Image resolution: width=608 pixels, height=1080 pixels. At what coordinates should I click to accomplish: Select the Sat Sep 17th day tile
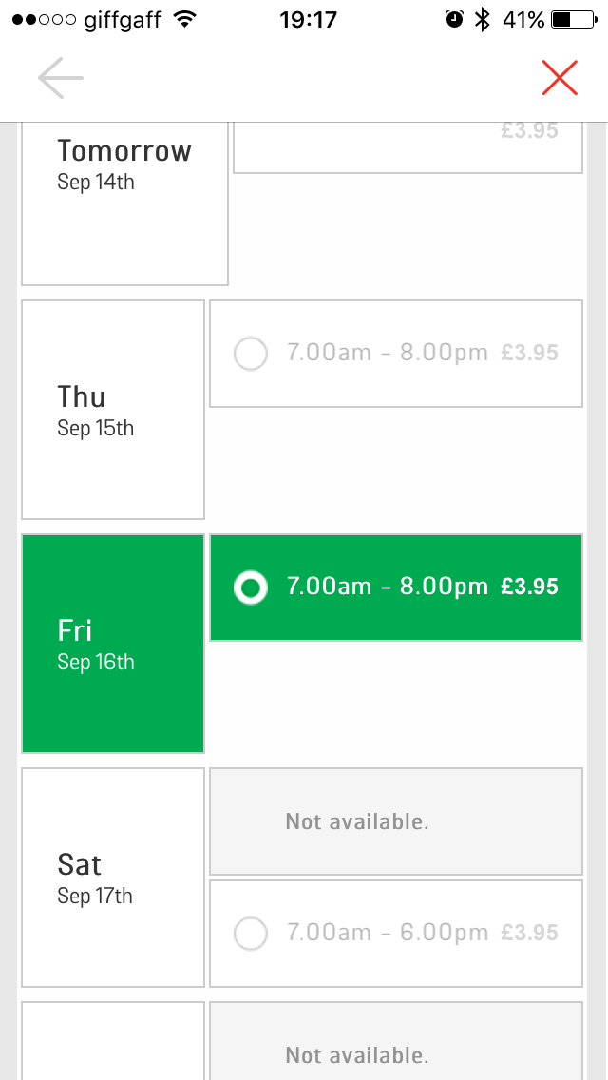pos(113,877)
